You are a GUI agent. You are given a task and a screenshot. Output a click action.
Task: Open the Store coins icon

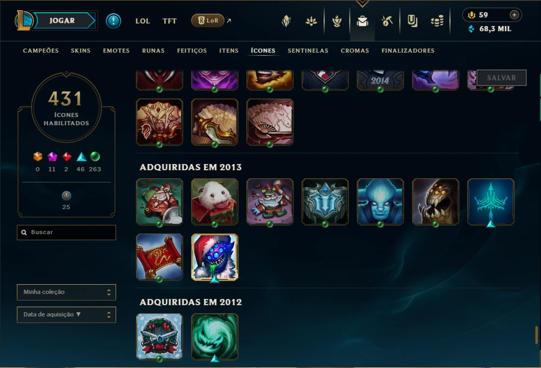pos(437,21)
